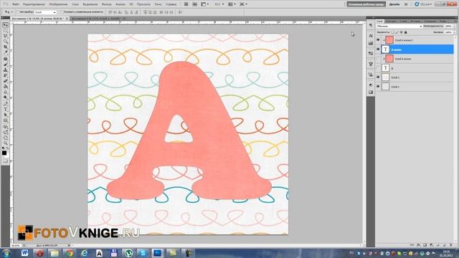Hide the Слой 6 копия 2 layer
The image size is (459, 258).
(x=378, y=40)
